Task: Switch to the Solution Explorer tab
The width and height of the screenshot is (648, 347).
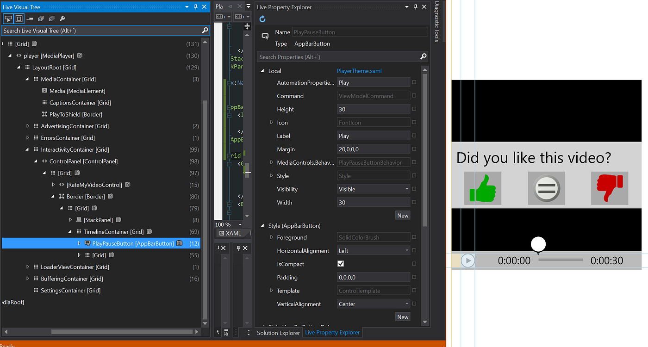Action: click(278, 333)
